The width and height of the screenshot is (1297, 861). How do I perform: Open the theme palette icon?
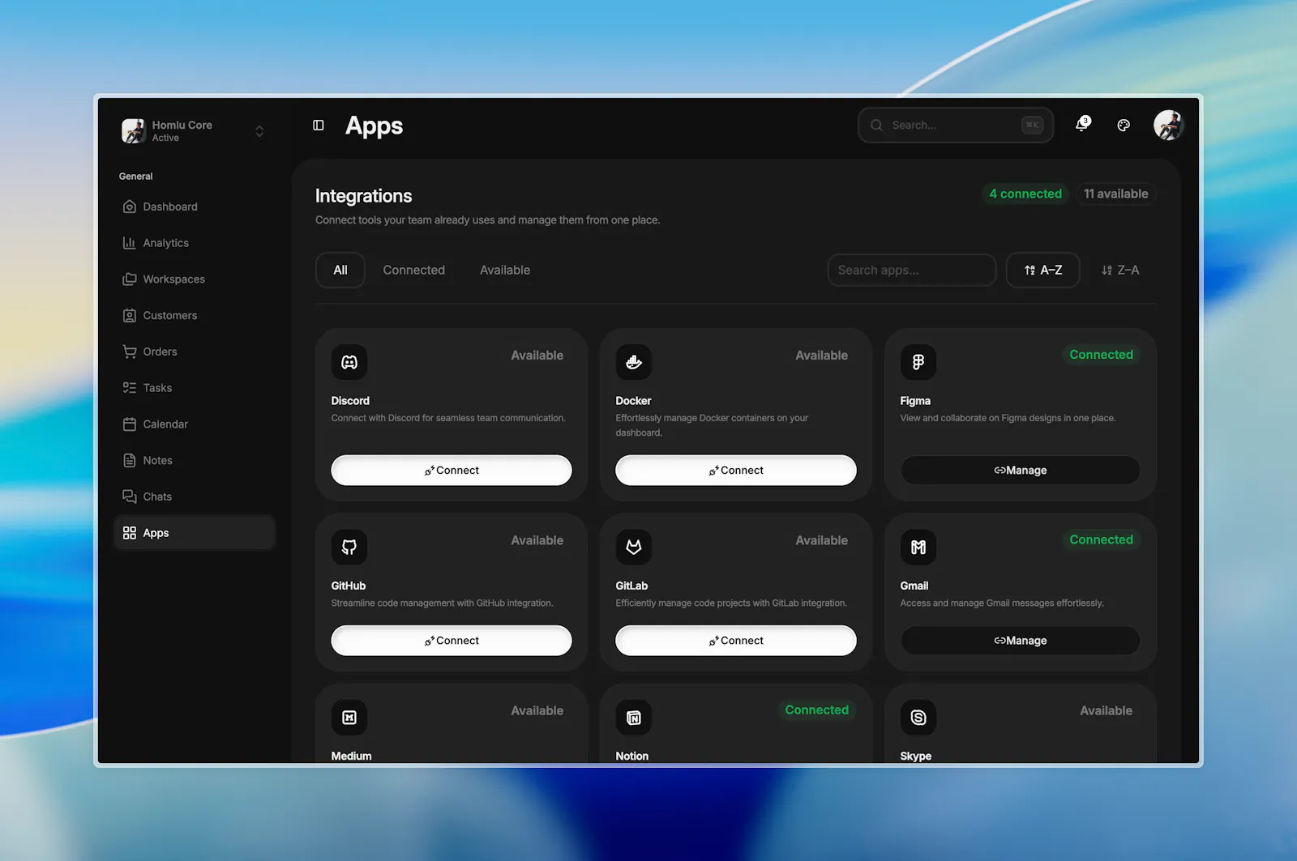1124,126
